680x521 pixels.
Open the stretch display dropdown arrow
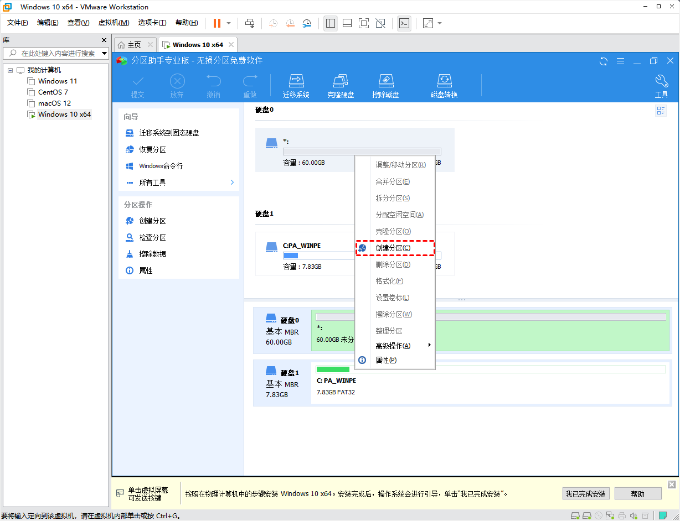pos(440,23)
